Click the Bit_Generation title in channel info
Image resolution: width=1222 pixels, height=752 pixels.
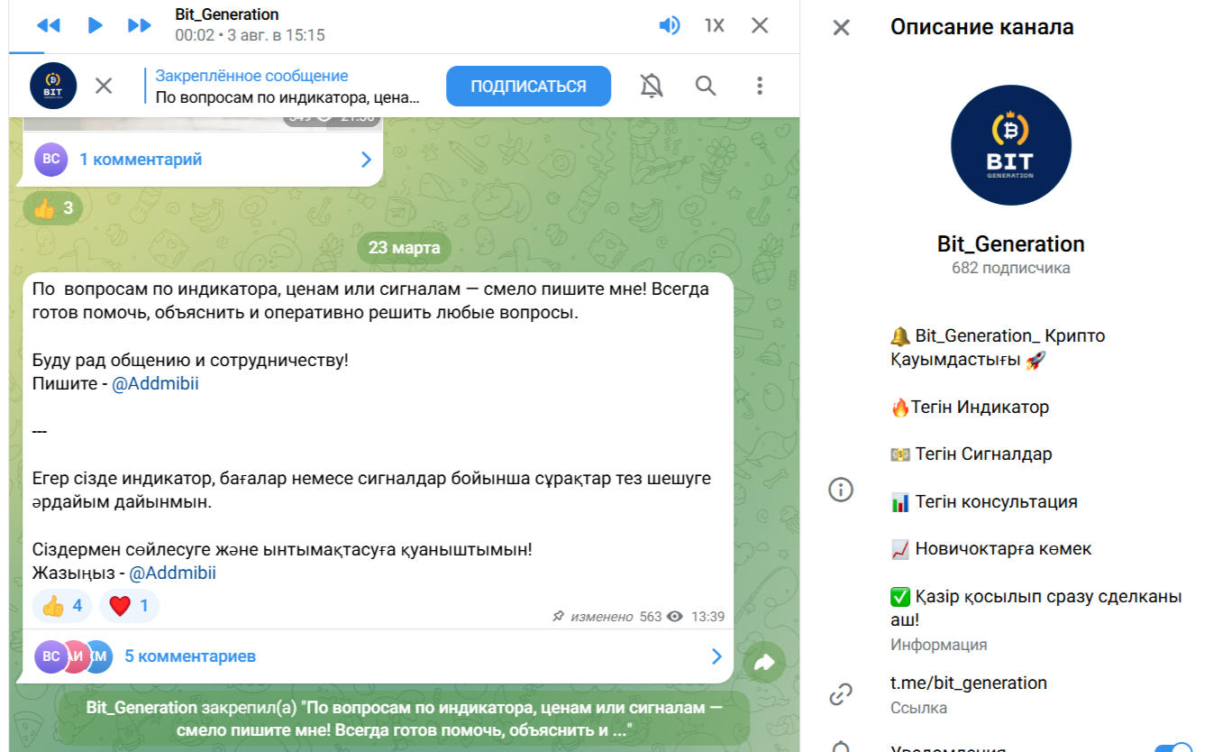pyautogui.click(x=1011, y=243)
